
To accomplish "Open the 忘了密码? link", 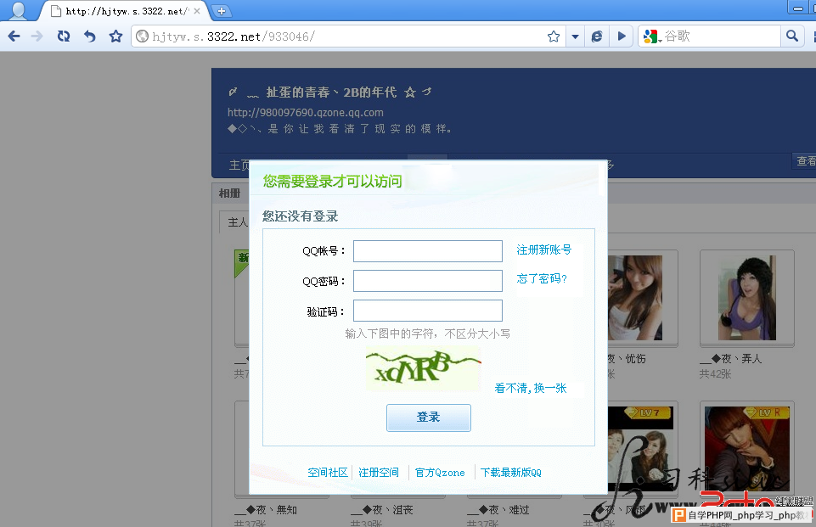I will pyautogui.click(x=542, y=279).
